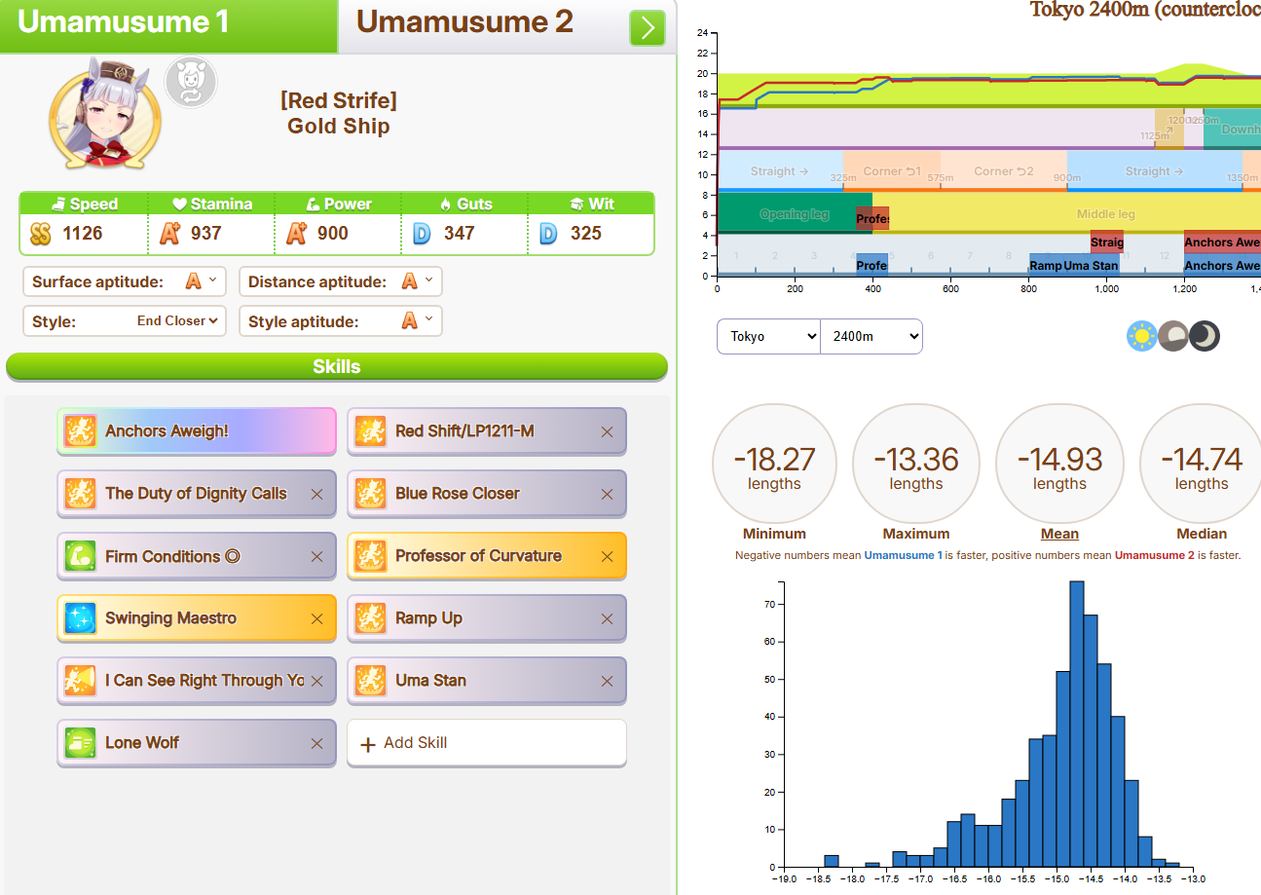
Task: Click the Speed value field showing 1126
Action: click(98, 234)
